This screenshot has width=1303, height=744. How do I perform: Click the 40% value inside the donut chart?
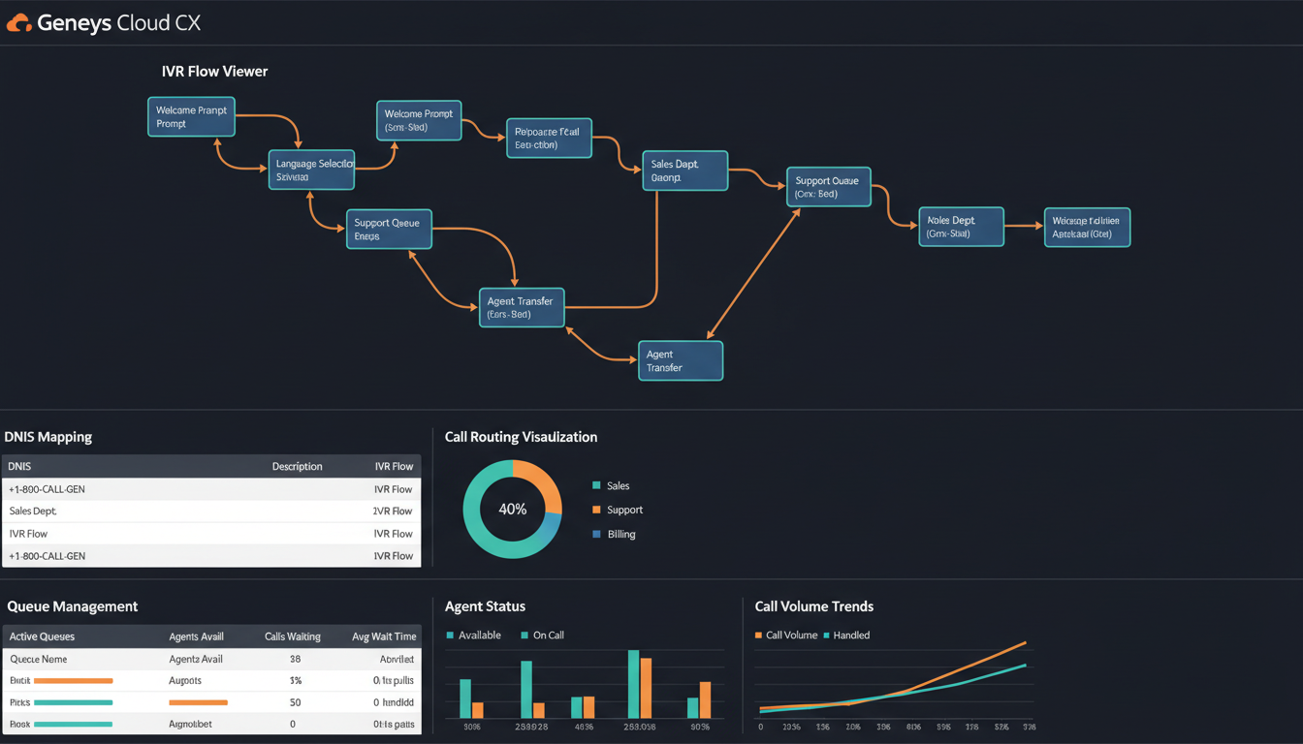pos(512,509)
